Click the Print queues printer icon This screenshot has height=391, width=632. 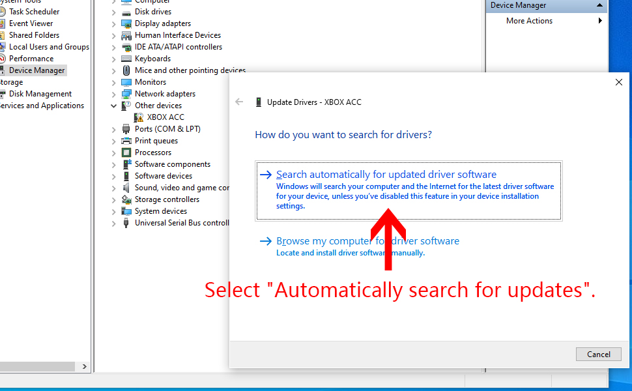pyautogui.click(x=126, y=141)
